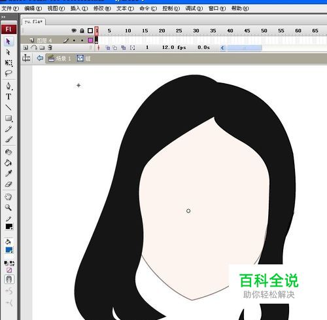This screenshot has width=327, height=320.
Task: Select the Rectangle tool
Action: coord(9,118)
